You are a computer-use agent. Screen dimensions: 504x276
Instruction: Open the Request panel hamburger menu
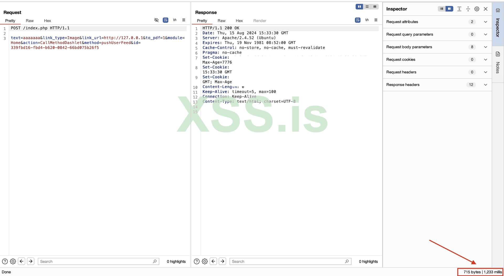(x=184, y=20)
